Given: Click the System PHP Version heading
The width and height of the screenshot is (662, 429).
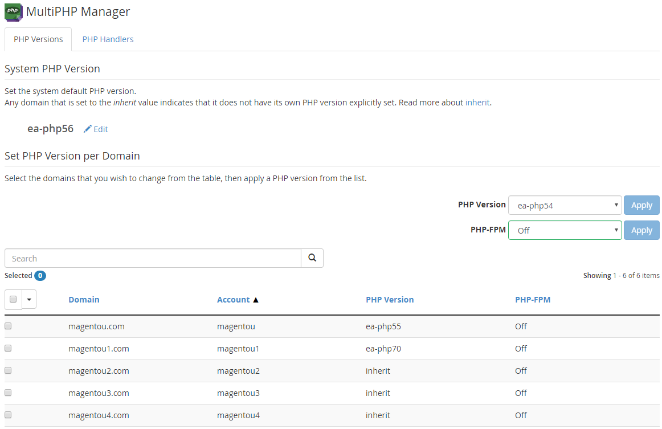Looking at the screenshot, I should [52, 69].
